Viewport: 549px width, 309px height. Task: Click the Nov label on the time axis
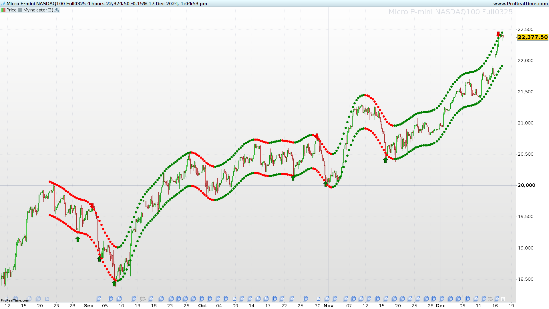tap(328, 306)
